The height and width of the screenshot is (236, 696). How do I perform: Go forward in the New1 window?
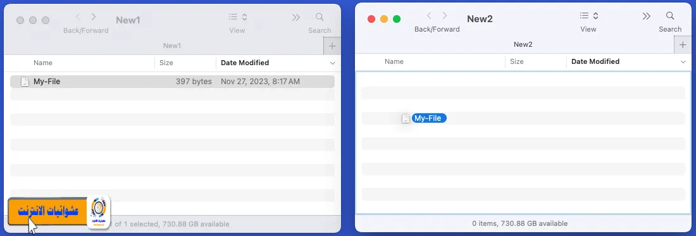click(x=94, y=17)
